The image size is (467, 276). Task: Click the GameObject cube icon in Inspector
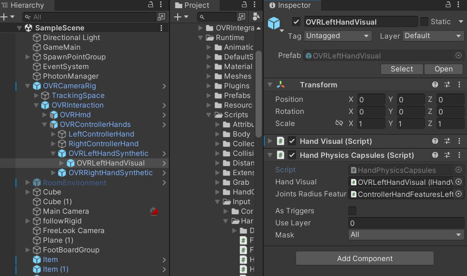click(274, 23)
